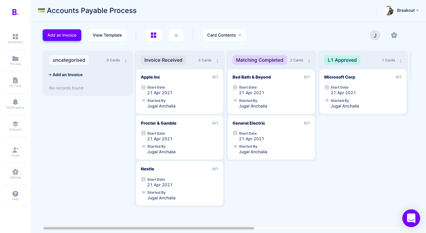The width and height of the screenshot is (426, 233).
Task: Open the chat support bubble
Action: [411, 218]
